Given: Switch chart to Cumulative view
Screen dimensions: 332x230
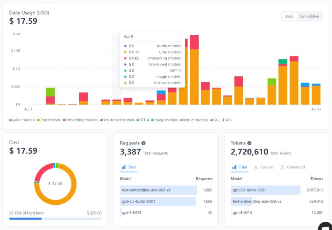Looking at the screenshot, I should pyautogui.click(x=309, y=17).
